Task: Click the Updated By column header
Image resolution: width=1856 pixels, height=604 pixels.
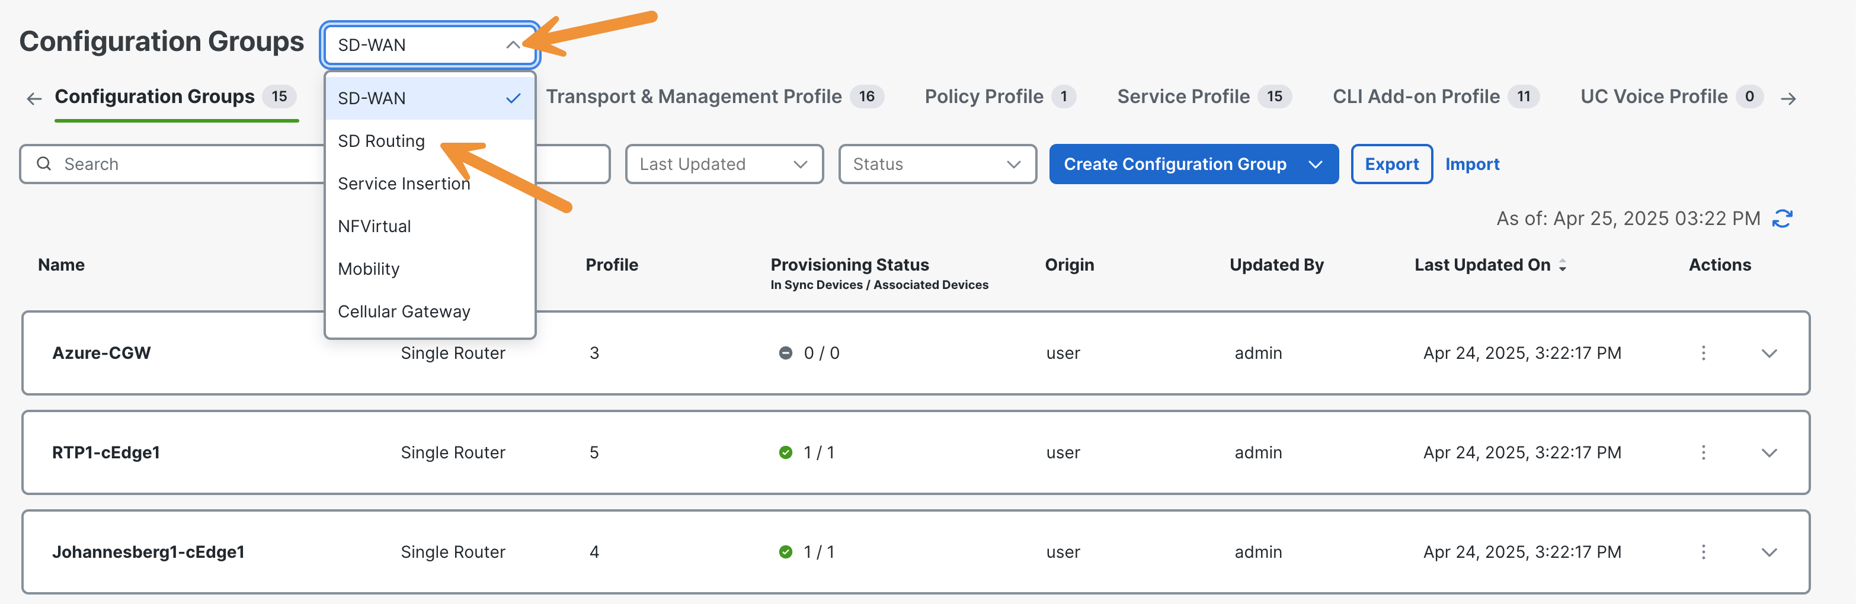Action: pos(1276,265)
